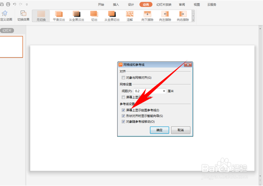The image size is (263, 186).
Task: Select the first slide thumbnail
Action: pyautogui.click(x=11, y=47)
